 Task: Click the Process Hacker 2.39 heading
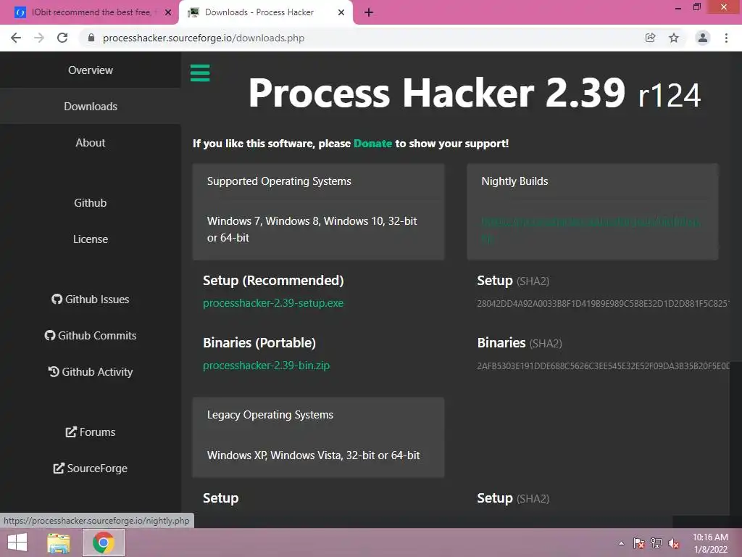click(474, 93)
